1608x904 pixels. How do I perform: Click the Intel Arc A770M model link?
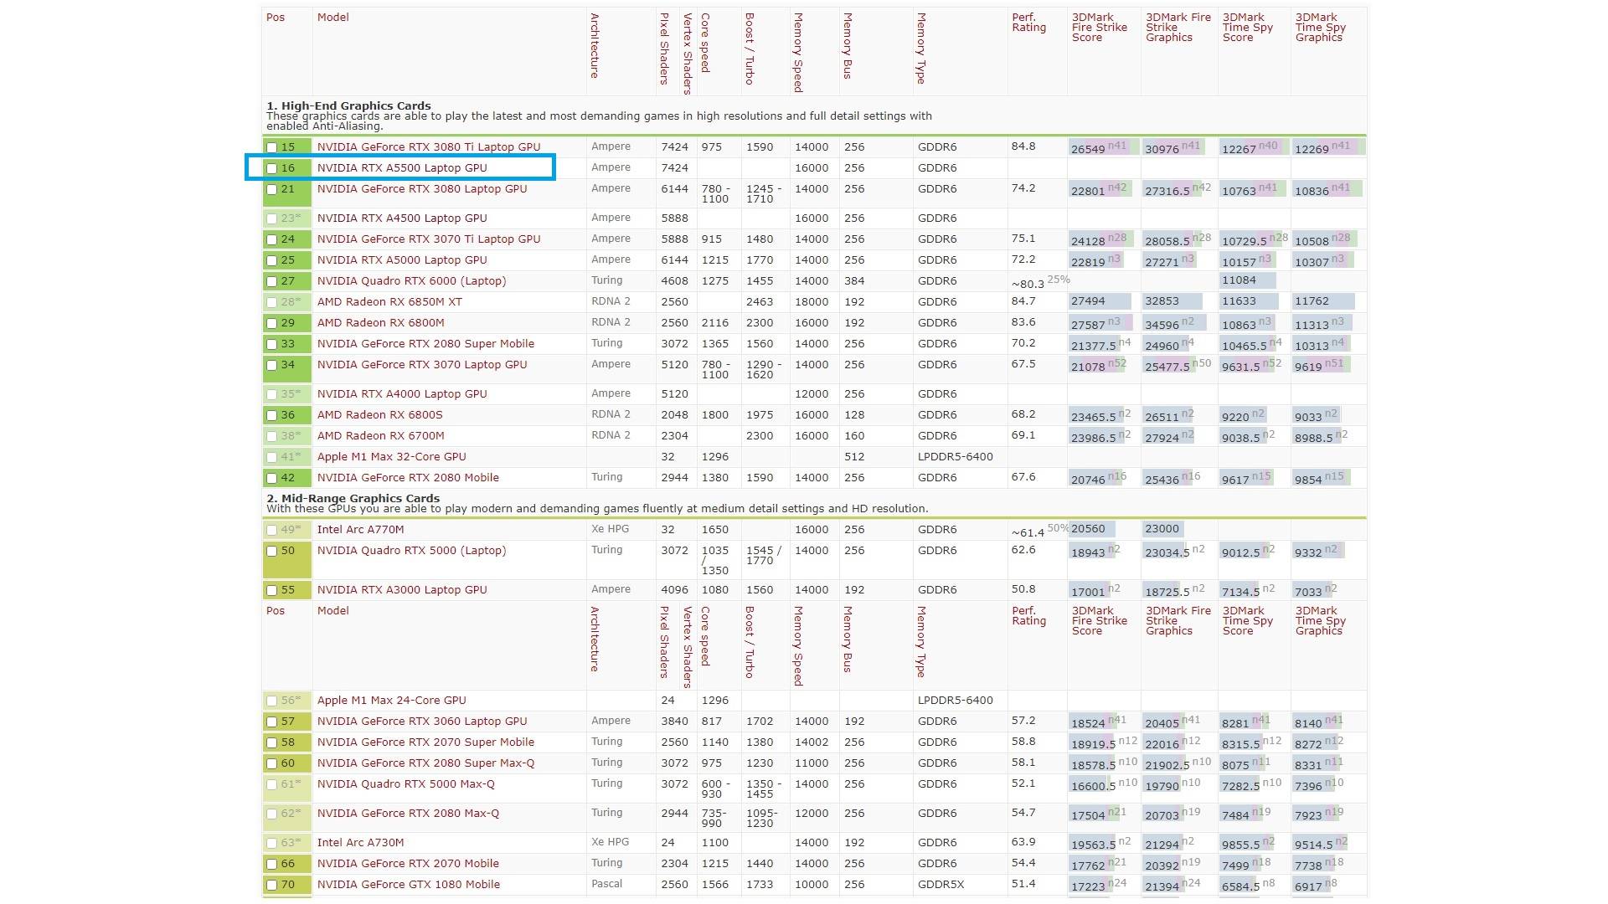(x=360, y=530)
